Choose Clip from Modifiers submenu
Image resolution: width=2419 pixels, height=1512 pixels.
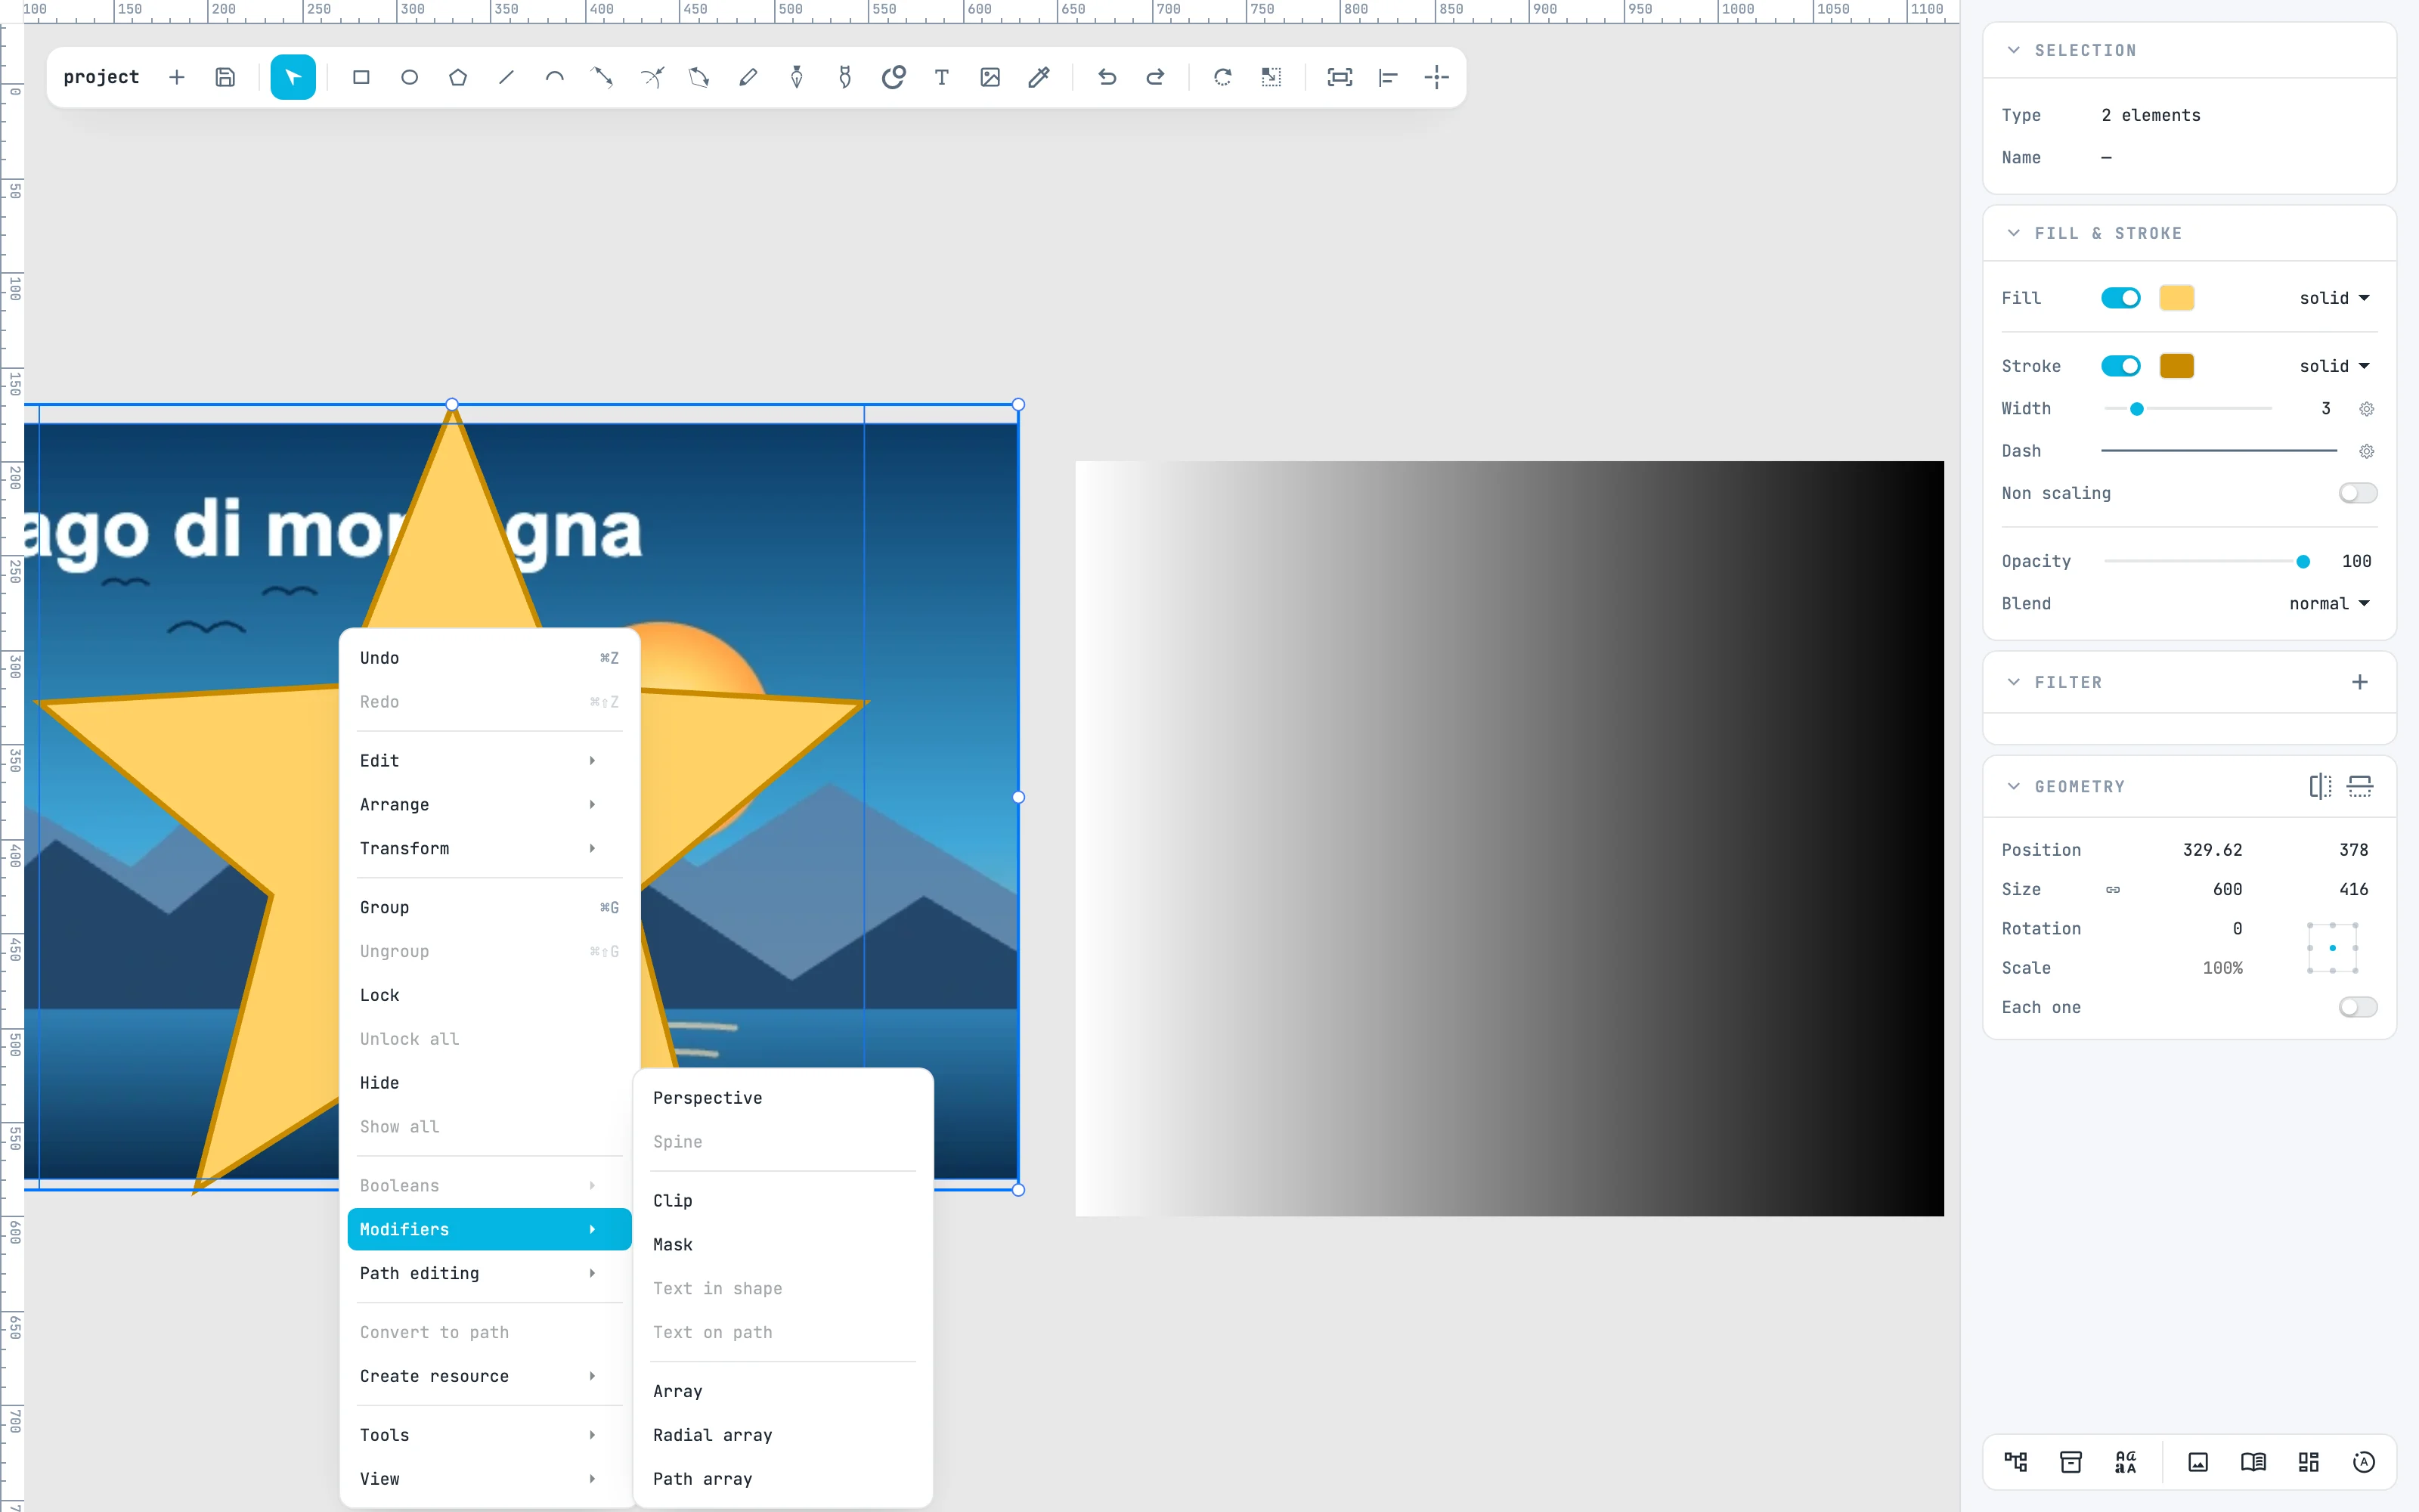click(x=782, y=1200)
